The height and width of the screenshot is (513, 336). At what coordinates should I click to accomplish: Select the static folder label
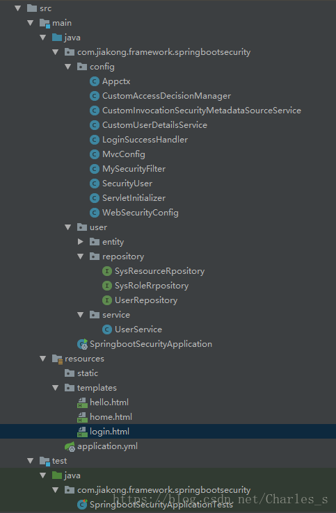88,373
